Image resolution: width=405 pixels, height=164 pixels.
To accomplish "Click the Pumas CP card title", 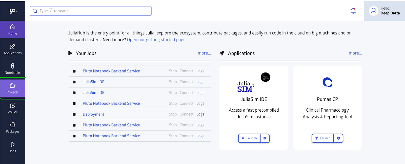I will pos(327,99).
